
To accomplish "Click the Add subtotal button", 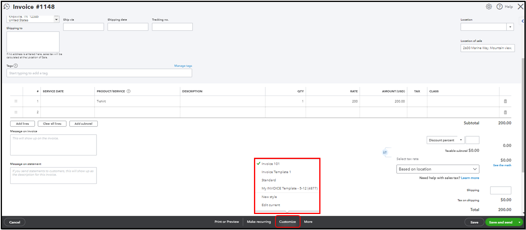I will point(83,124).
